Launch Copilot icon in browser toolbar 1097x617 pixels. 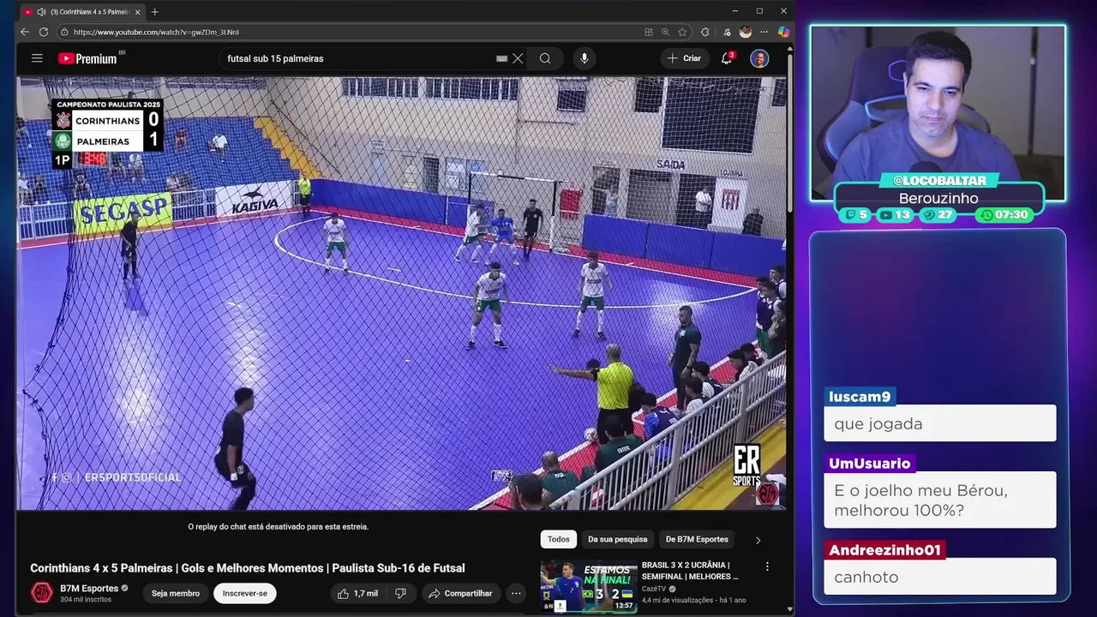click(x=783, y=32)
